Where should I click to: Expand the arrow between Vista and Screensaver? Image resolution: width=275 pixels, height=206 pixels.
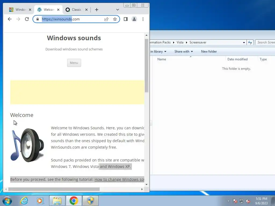coord(186,42)
